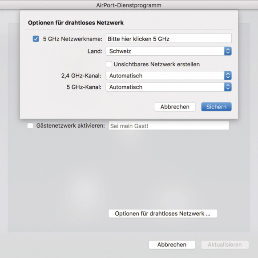258x258 pixels.
Task: Uncheck the 5 GHz Netzwerkname checkbox
Action: (36, 39)
